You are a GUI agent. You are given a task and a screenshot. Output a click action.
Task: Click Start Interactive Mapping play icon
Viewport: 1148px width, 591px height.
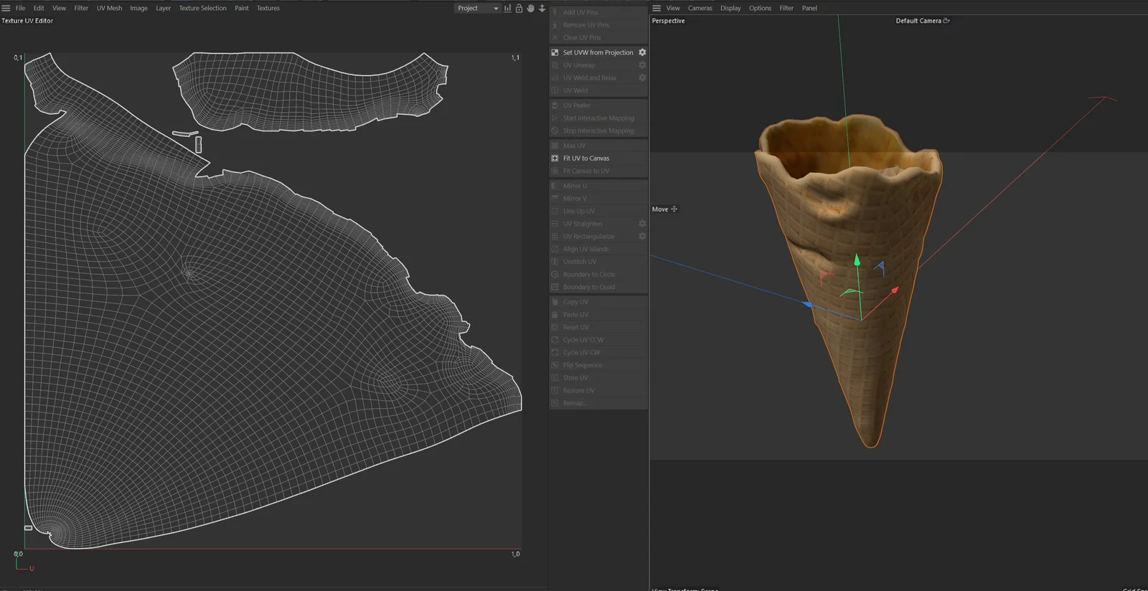[x=555, y=118]
